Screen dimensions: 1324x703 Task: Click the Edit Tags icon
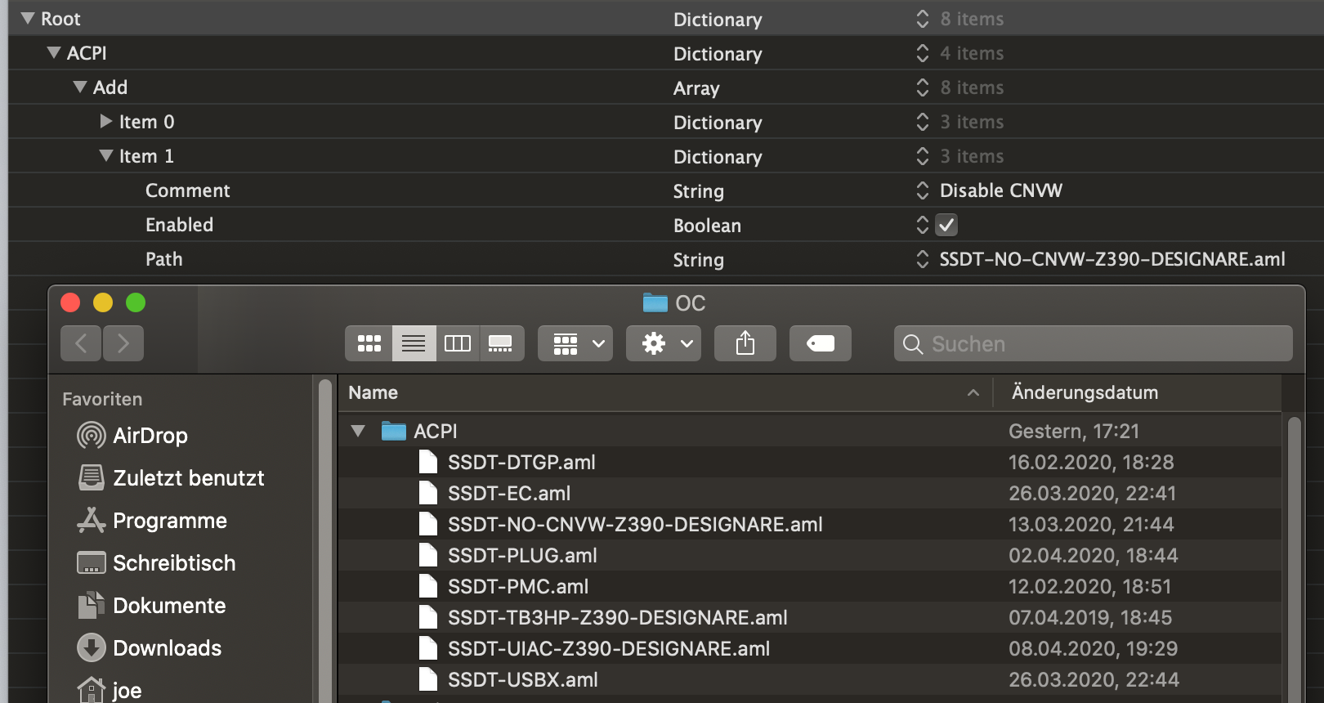(820, 343)
